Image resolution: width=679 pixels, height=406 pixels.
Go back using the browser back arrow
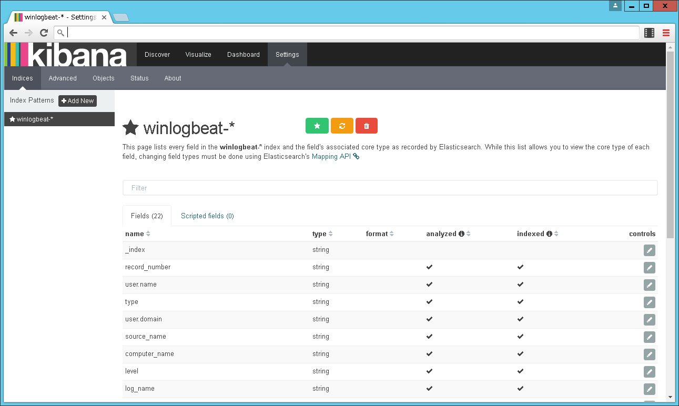coord(13,32)
